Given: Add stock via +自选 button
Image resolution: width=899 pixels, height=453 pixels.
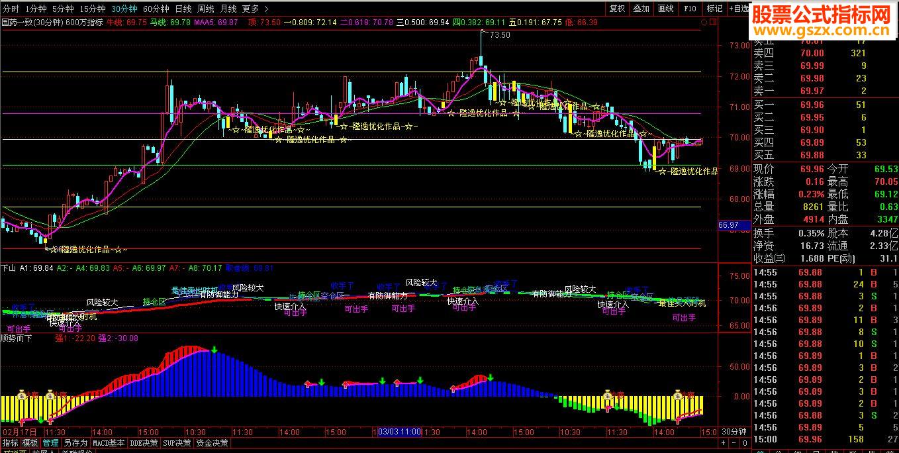Looking at the screenshot, I should point(738,9).
